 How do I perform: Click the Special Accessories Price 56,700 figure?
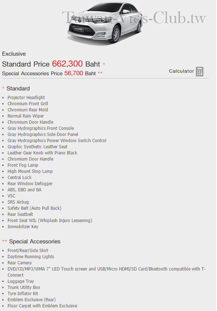pyautogui.click(x=73, y=73)
